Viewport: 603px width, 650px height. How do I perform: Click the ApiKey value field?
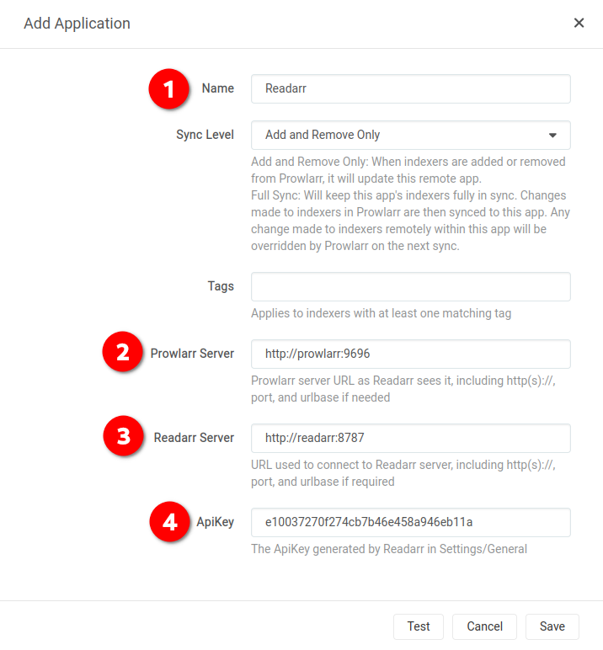pyautogui.click(x=411, y=522)
